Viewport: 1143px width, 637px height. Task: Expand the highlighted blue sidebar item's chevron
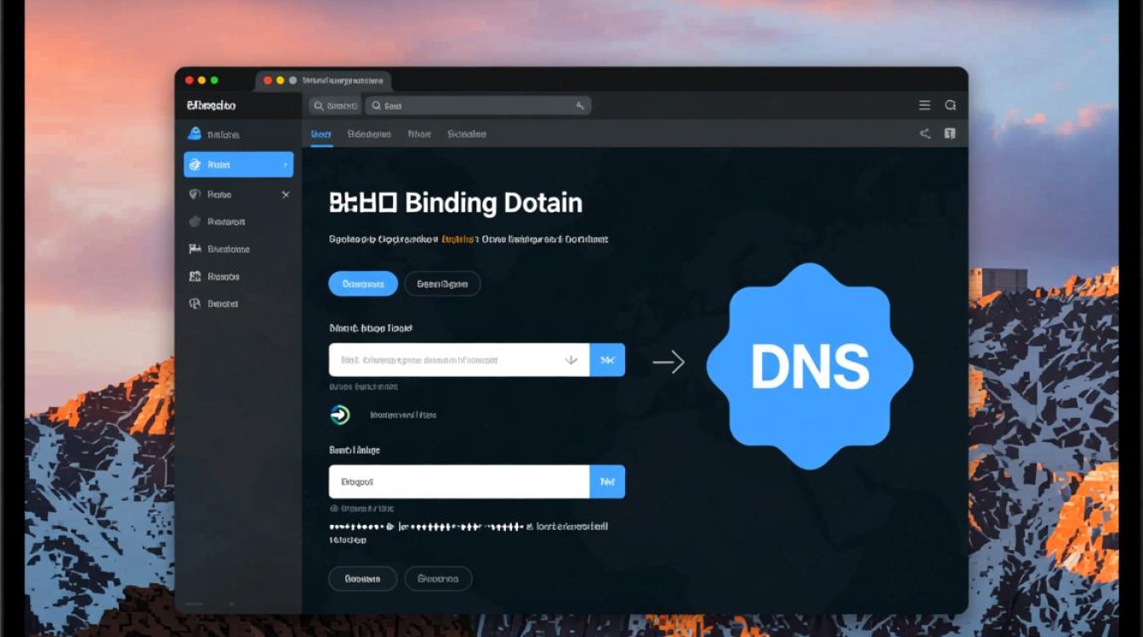283,165
